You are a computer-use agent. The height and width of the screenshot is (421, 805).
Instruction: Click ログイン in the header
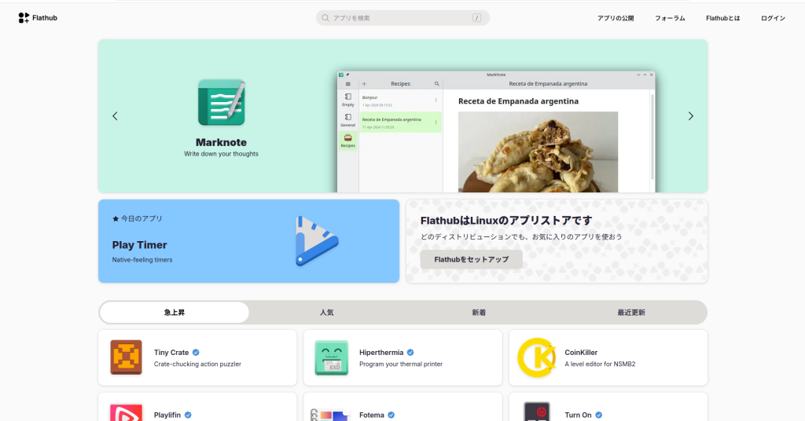pyautogui.click(x=773, y=18)
